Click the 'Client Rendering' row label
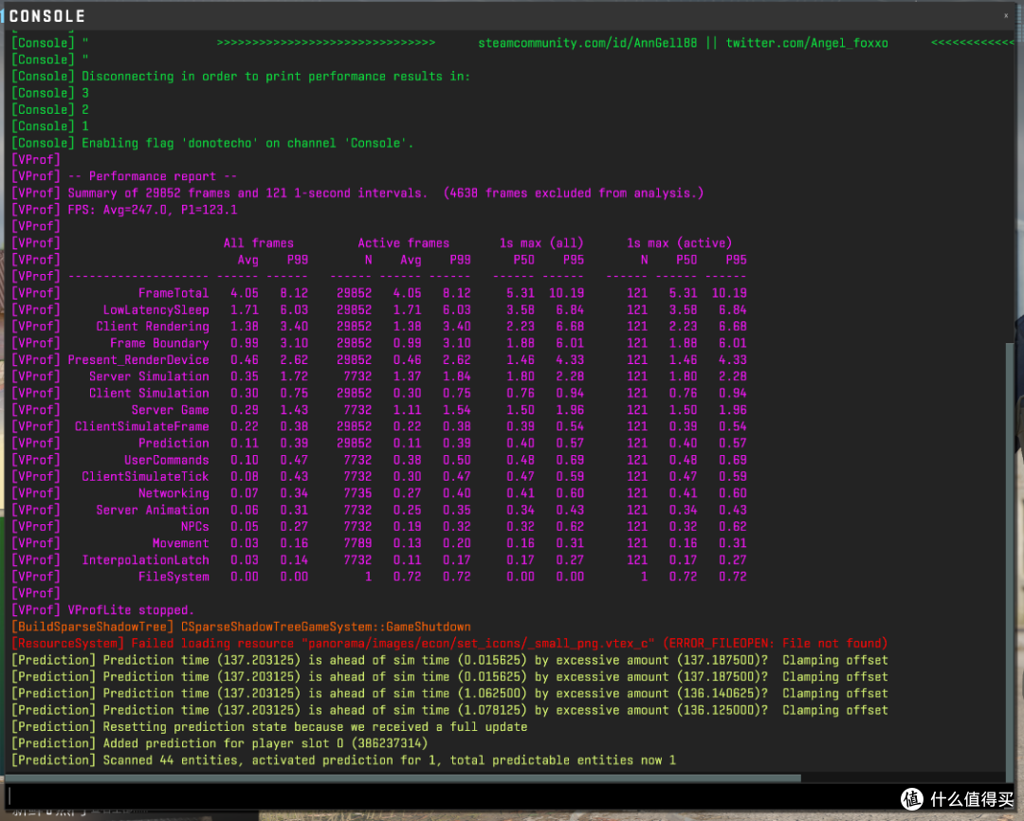The height and width of the screenshot is (821, 1024). tap(153, 326)
